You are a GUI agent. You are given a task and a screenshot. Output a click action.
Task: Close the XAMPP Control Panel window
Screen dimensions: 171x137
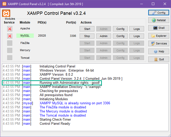coord(165,4)
